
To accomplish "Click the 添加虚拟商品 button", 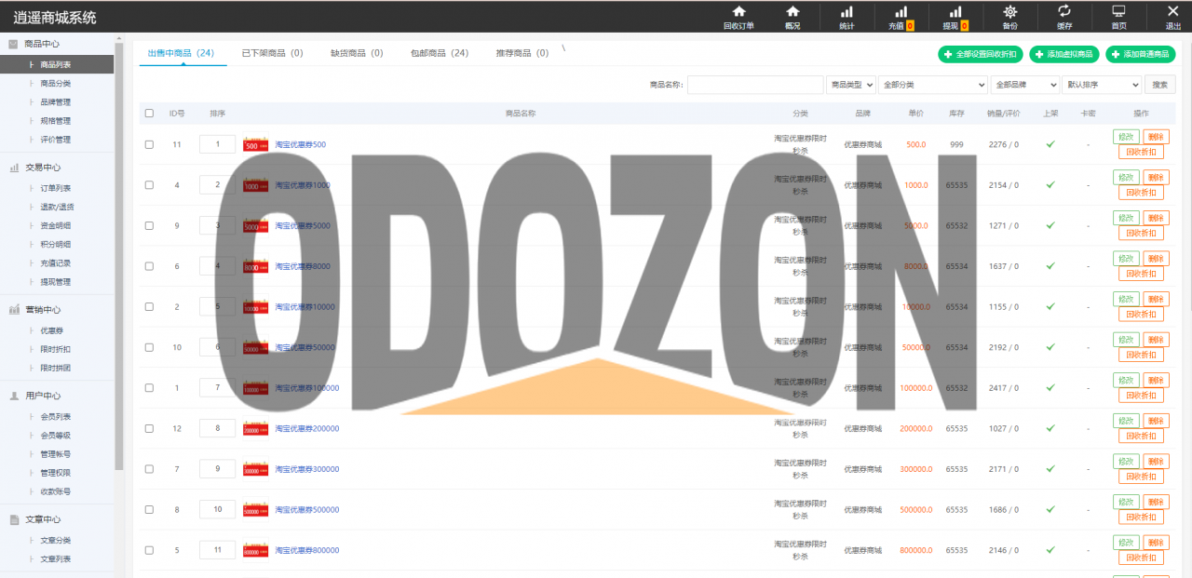I will (x=1064, y=54).
